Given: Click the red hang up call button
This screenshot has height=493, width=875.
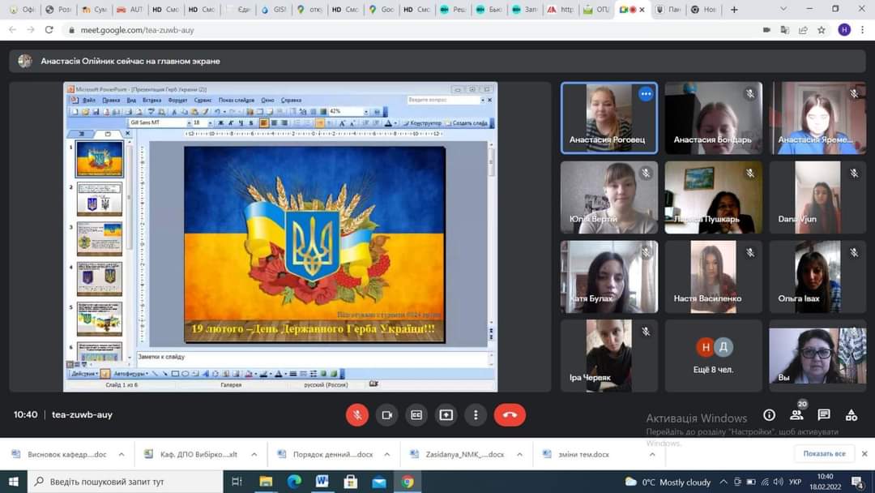Looking at the screenshot, I should pyautogui.click(x=510, y=414).
